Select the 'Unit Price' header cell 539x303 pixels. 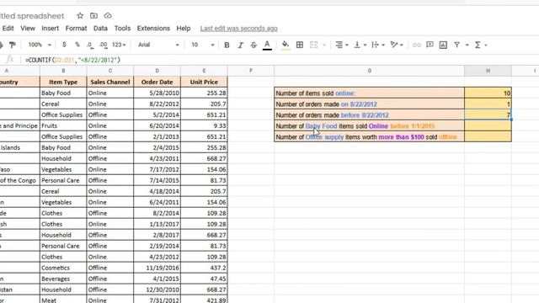point(204,82)
